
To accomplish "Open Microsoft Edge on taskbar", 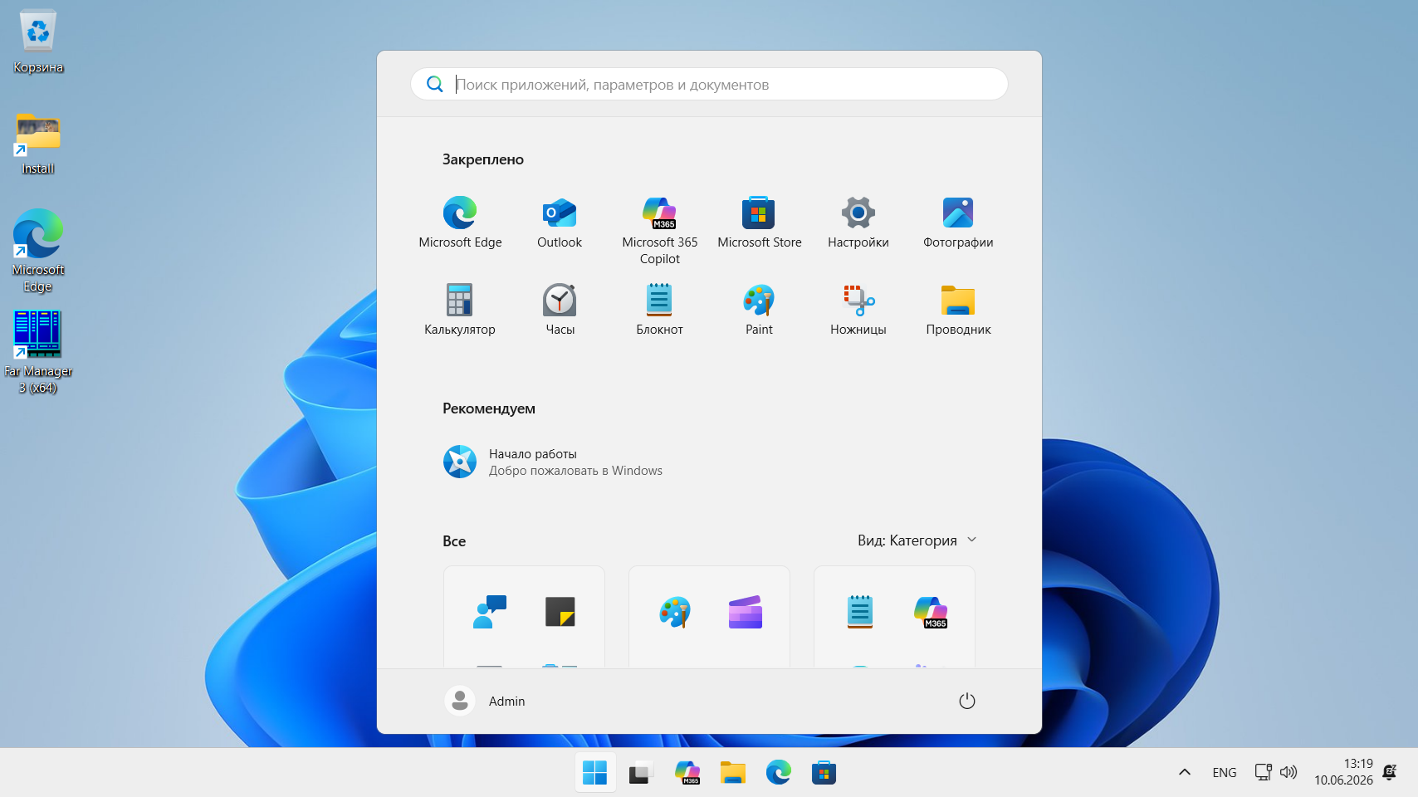I will click(778, 773).
